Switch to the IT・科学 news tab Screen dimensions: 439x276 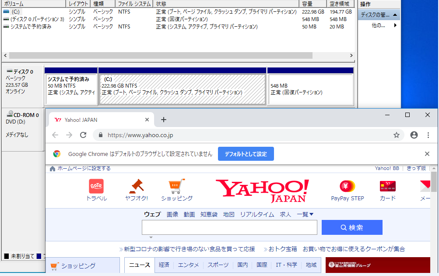(287, 265)
